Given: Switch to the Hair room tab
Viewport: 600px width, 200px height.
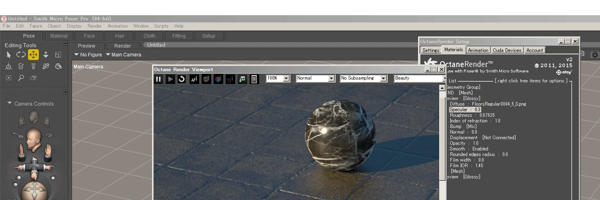Looking at the screenshot, I should click(120, 36).
